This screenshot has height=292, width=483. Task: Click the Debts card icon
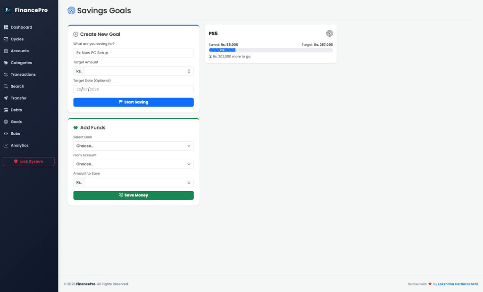6,110
